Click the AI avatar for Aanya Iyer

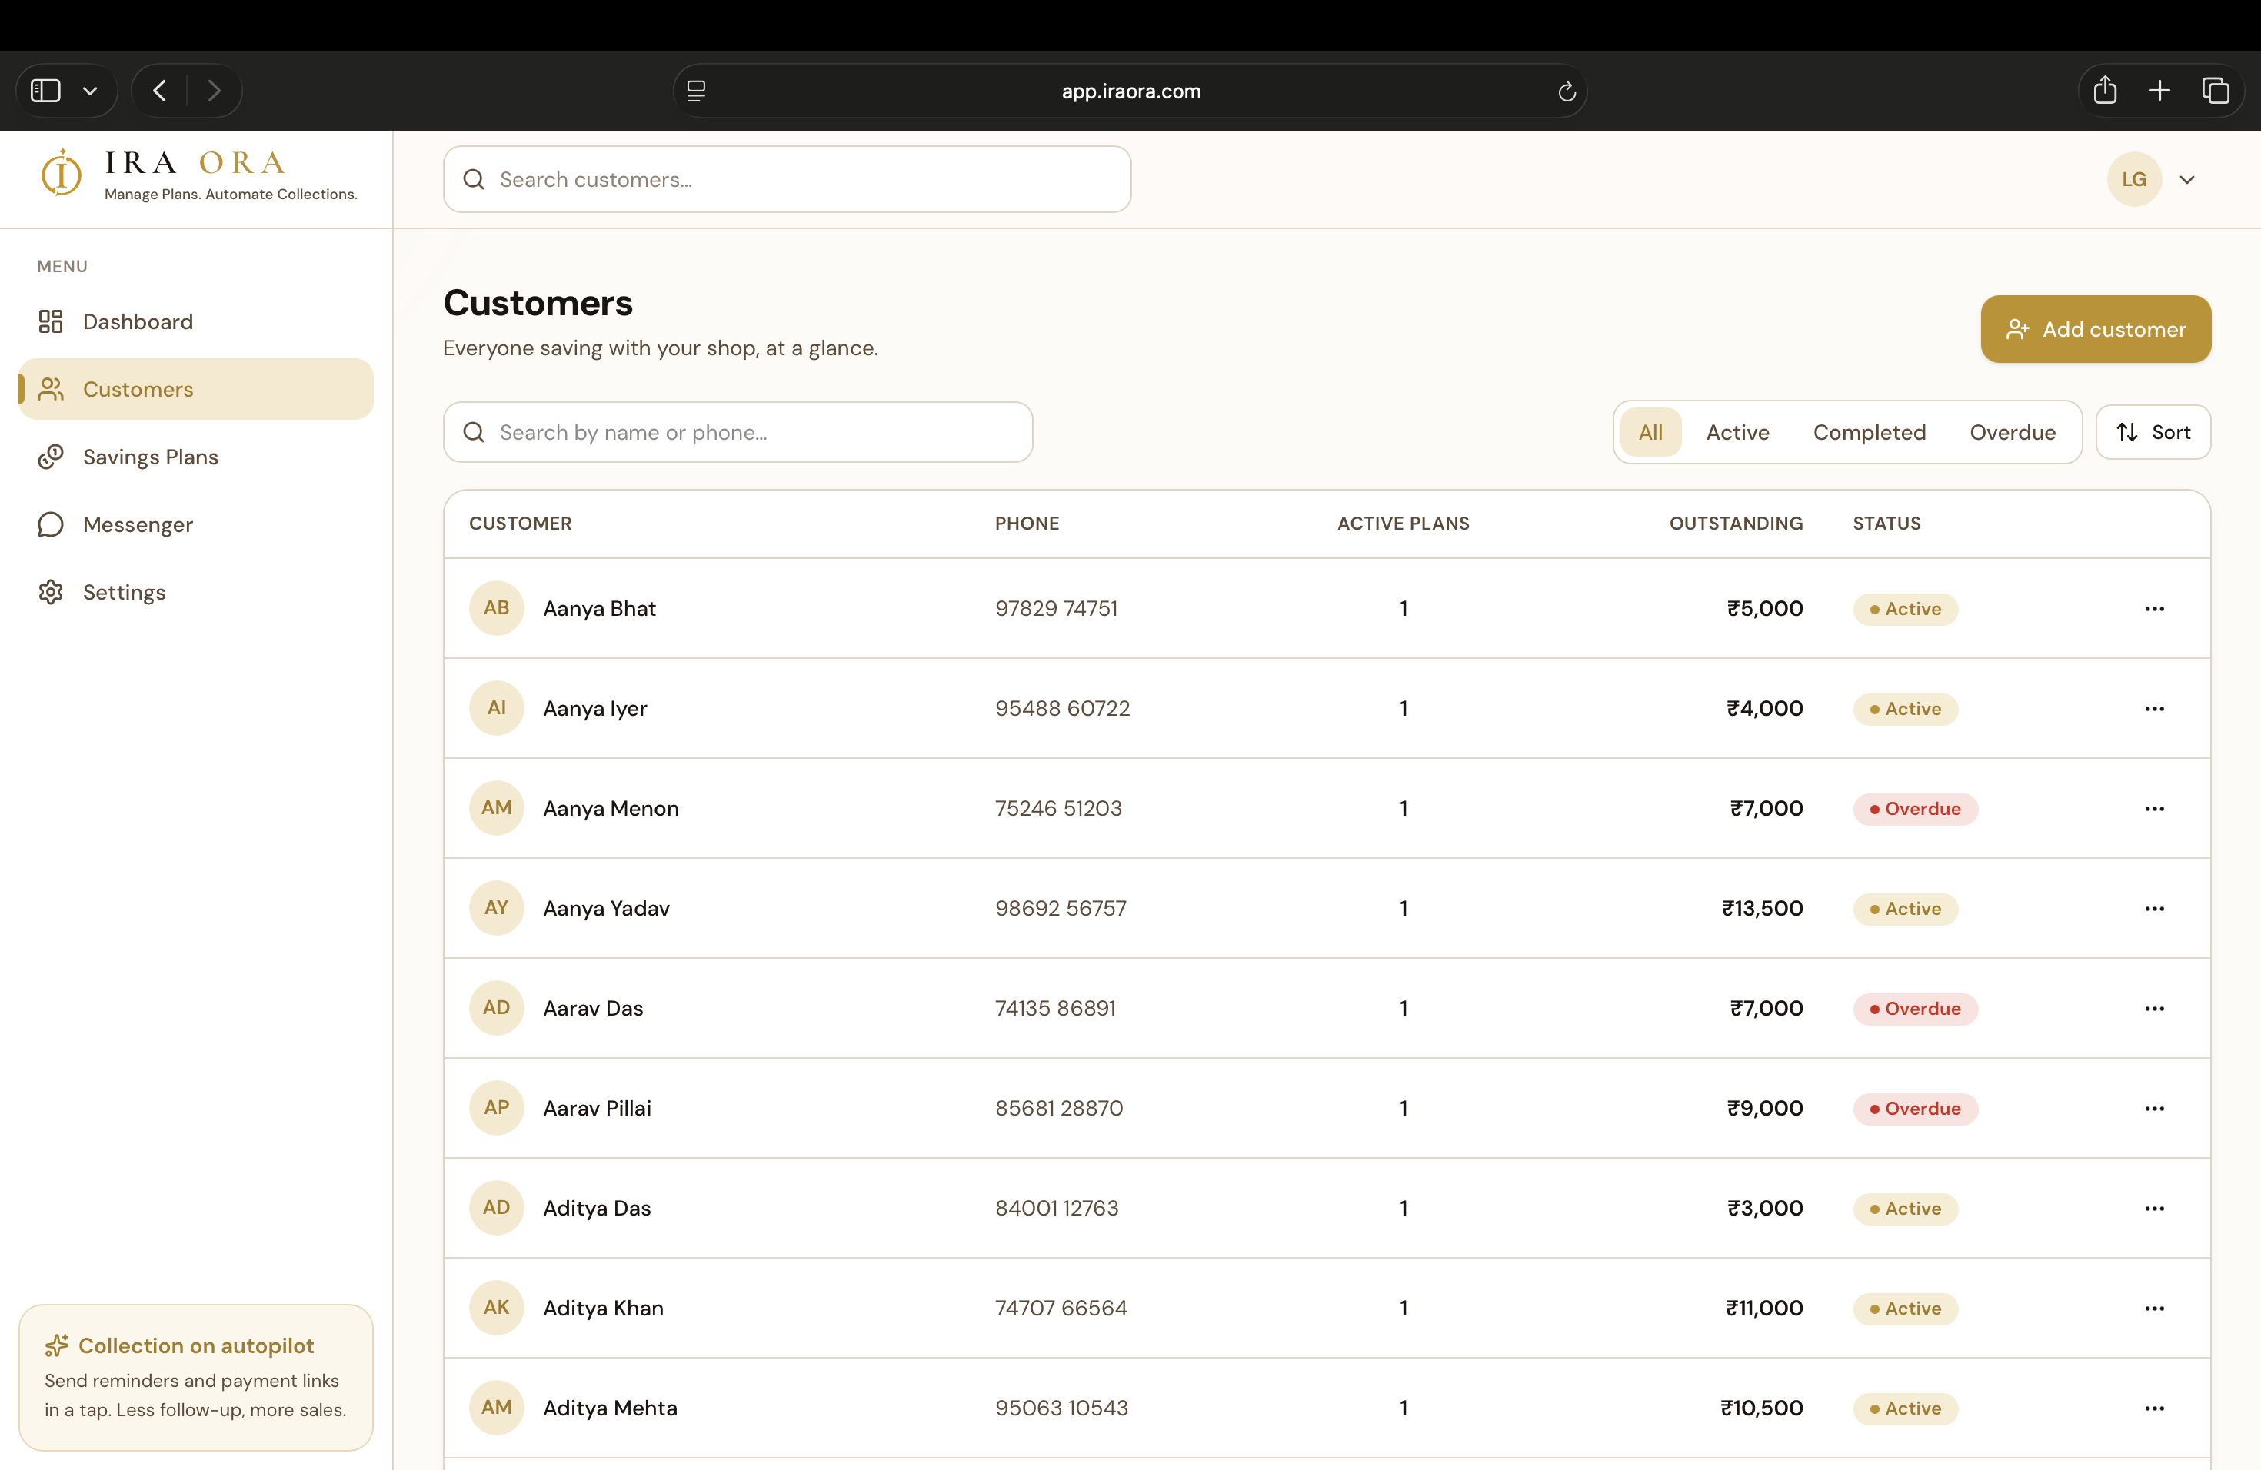[x=496, y=707]
